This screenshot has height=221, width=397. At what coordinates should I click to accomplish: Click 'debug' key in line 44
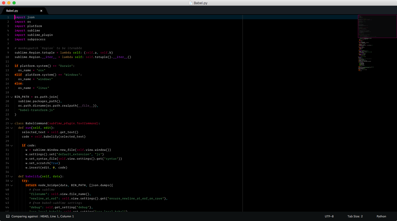coord(35,207)
